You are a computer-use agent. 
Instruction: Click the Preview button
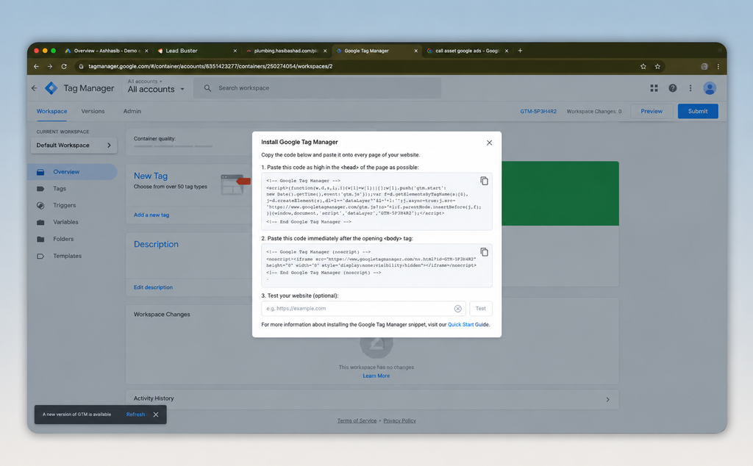(652, 111)
